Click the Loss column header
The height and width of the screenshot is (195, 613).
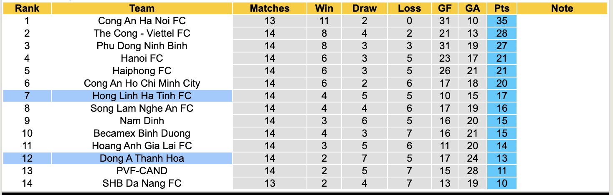pyautogui.click(x=409, y=8)
